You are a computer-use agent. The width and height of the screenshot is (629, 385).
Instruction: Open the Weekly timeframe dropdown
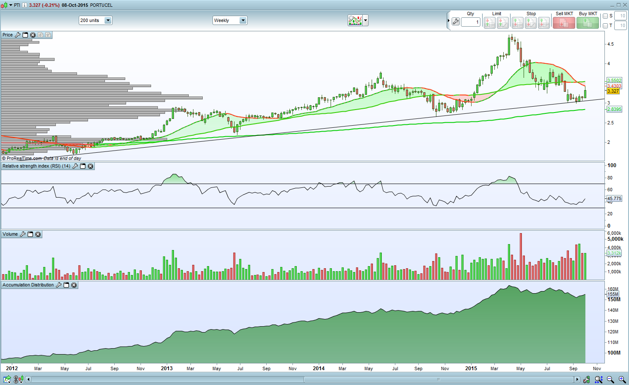pyautogui.click(x=230, y=20)
